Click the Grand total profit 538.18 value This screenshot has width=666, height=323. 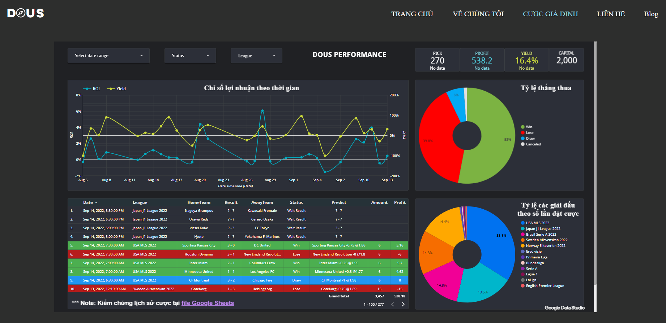point(400,296)
